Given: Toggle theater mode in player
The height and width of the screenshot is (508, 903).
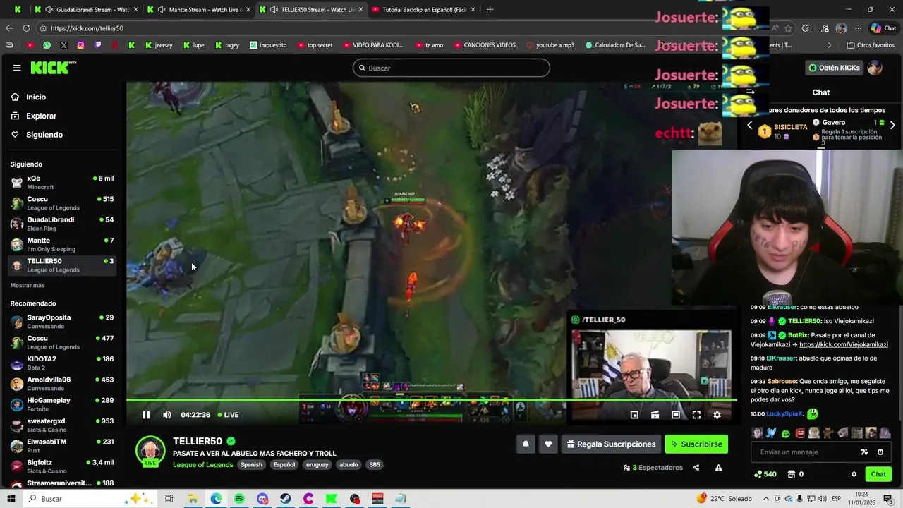Looking at the screenshot, I should point(675,415).
